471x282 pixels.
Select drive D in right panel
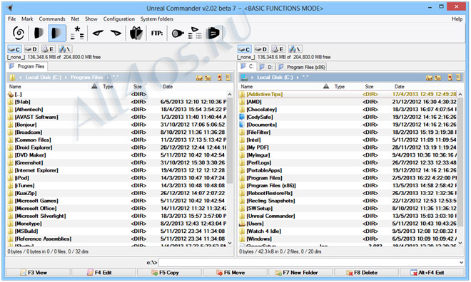point(261,49)
